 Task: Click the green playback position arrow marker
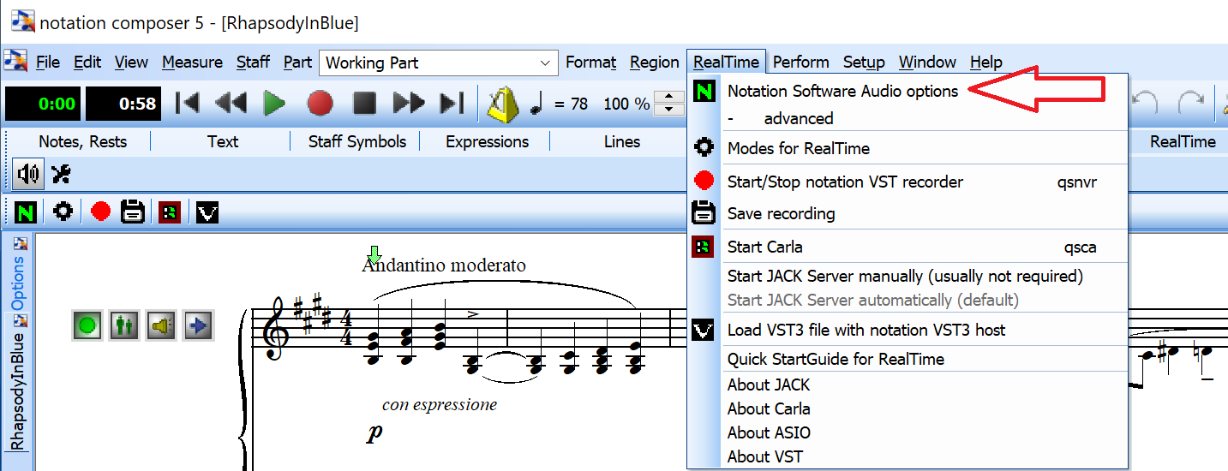tap(374, 254)
